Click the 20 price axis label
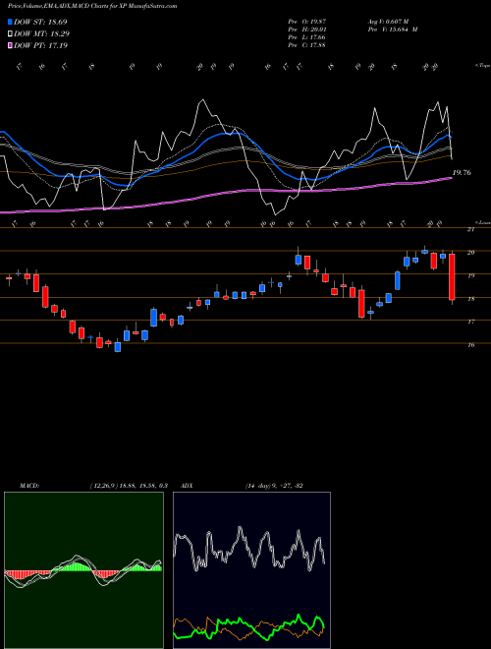The image size is (491, 649). 470,253
